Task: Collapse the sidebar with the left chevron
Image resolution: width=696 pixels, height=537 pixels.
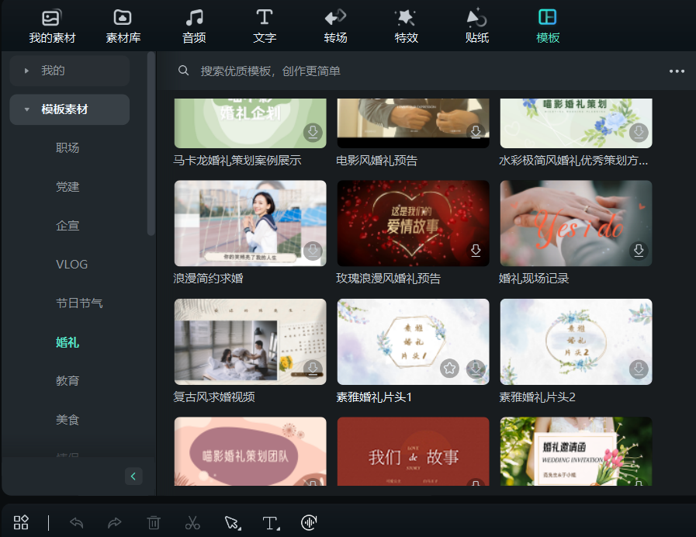Action: point(133,476)
